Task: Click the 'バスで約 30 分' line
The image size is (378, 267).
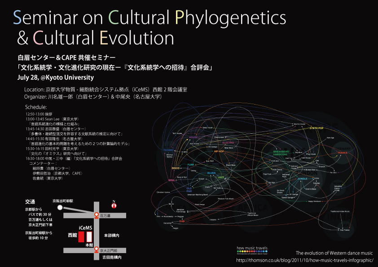Action: click(40, 214)
